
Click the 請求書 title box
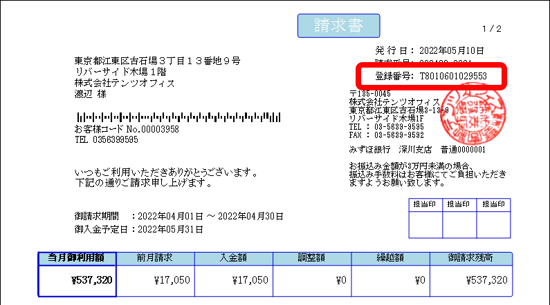[339, 26]
